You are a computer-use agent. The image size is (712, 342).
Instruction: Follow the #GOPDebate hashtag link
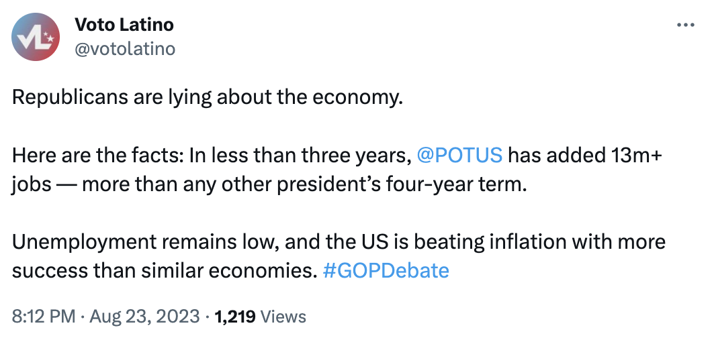point(386,270)
